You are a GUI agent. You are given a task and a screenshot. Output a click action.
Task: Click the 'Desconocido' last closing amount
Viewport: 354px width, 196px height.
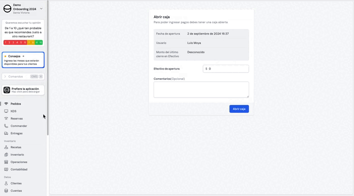coord(196,52)
